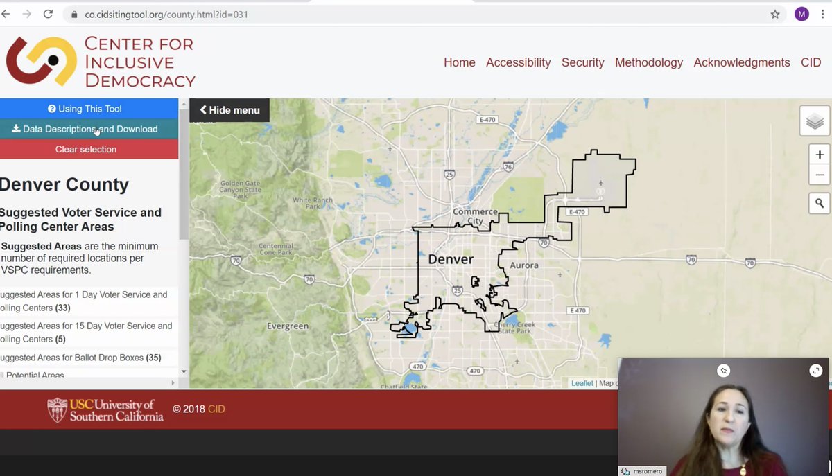Click the Denver County heading

click(64, 185)
